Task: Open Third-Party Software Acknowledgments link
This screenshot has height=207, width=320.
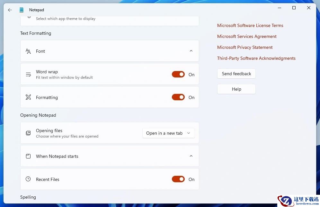Action: (256, 58)
